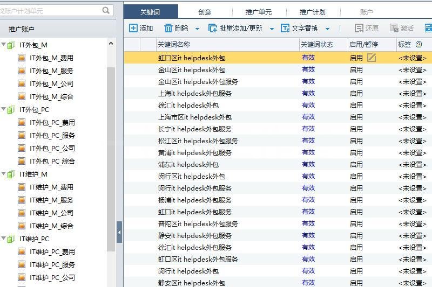This screenshot has width=432, height=287.
Task: Sort by the 启用/暂停 column header
Action: [x=372, y=45]
